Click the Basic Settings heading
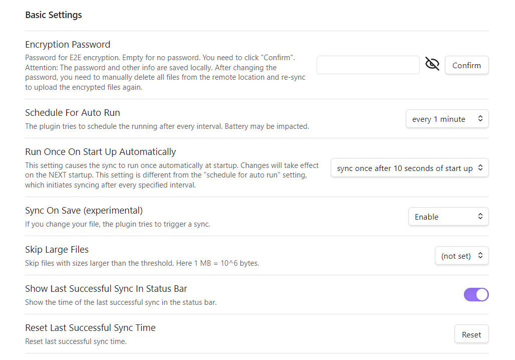This screenshot has height=360, width=515. click(54, 15)
